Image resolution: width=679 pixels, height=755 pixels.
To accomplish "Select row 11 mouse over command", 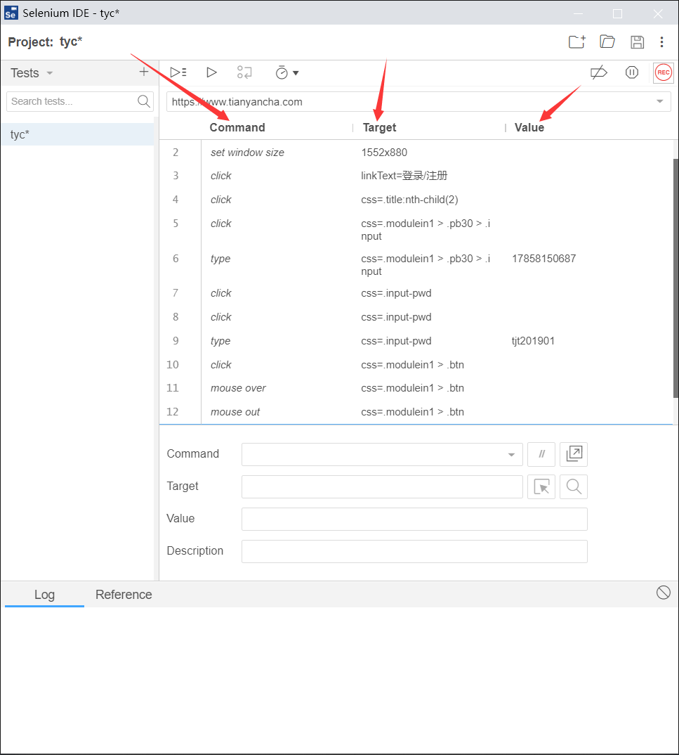I will (x=416, y=388).
